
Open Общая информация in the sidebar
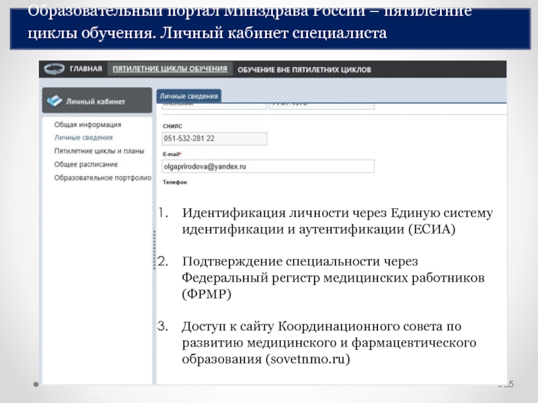pyautogui.click(x=87, y=124)
